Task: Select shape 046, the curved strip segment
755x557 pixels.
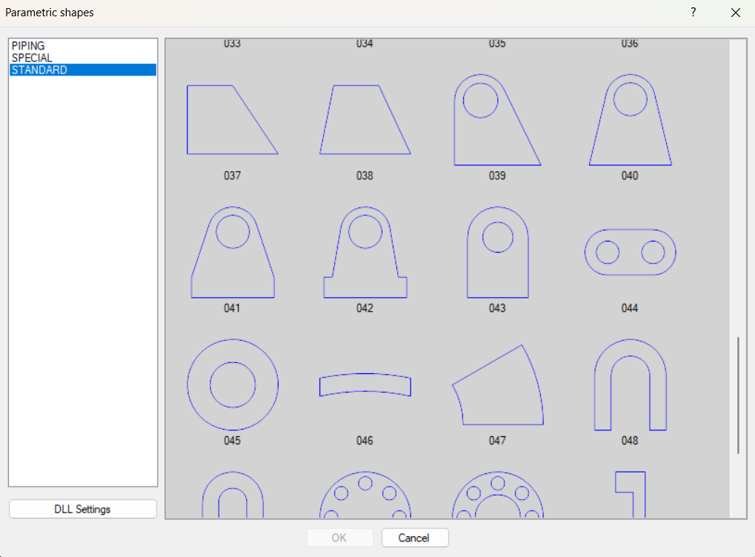Action: pyautogui.click(x=365, y=384)
